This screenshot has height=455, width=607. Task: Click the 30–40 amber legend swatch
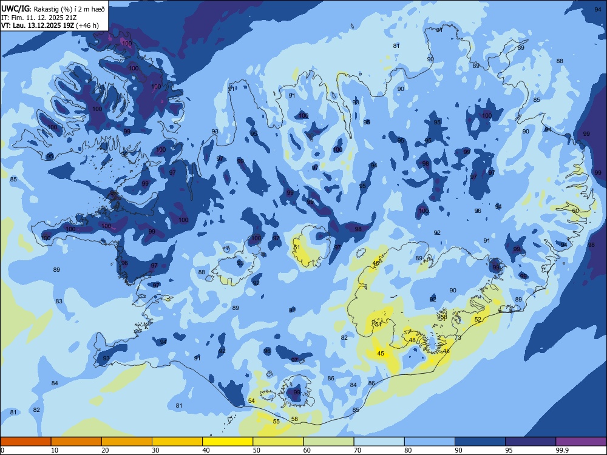177,442
